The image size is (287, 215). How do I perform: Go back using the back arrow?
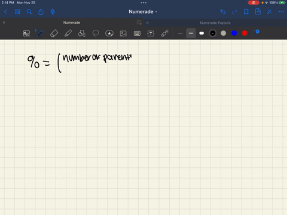[x=5, y=12]
